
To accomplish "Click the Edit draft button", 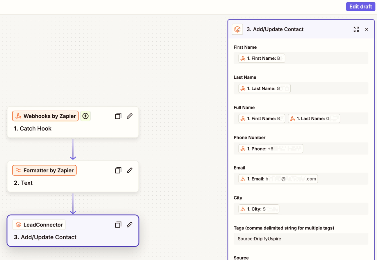I will pos(360,7).
